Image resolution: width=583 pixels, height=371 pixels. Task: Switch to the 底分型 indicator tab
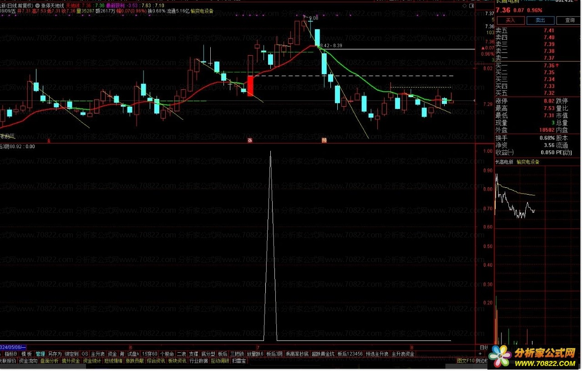coord(208,354)
